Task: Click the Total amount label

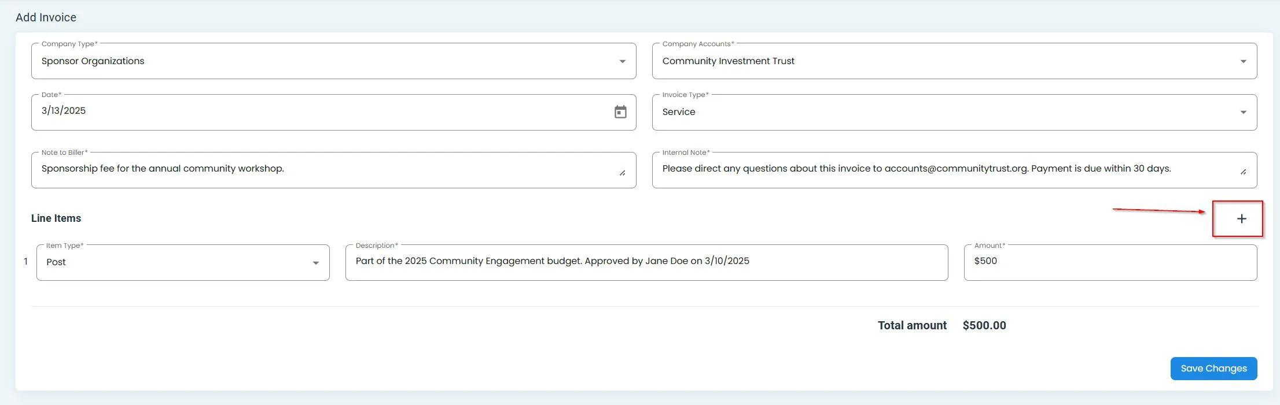Action: (x=912, y=326)
